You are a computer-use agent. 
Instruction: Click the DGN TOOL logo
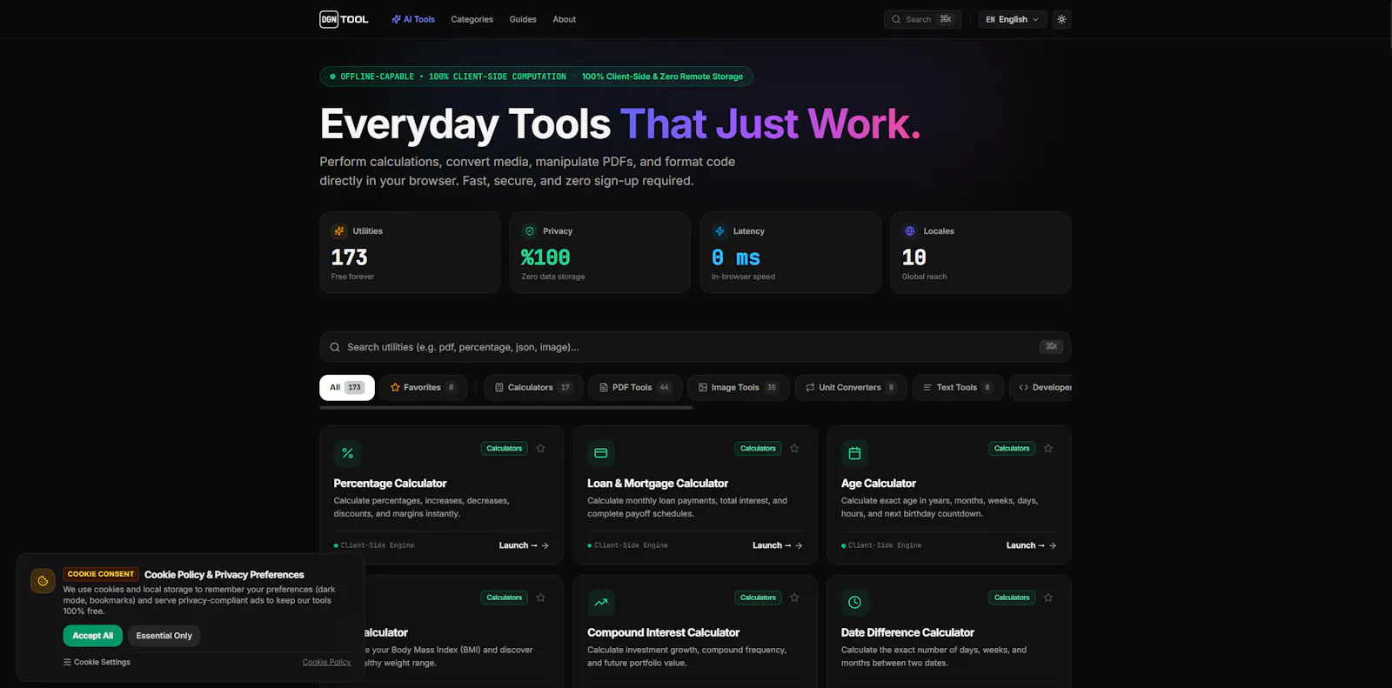tap(344, 19)
